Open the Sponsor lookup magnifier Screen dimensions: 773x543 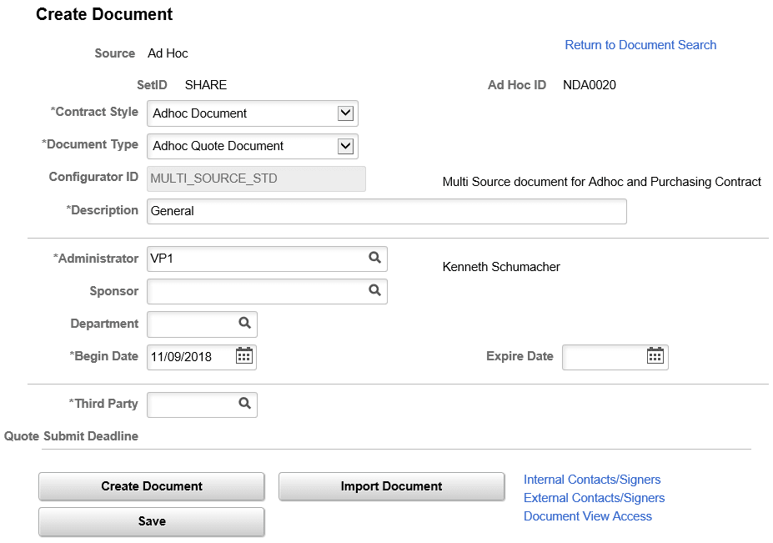[375, 291]
